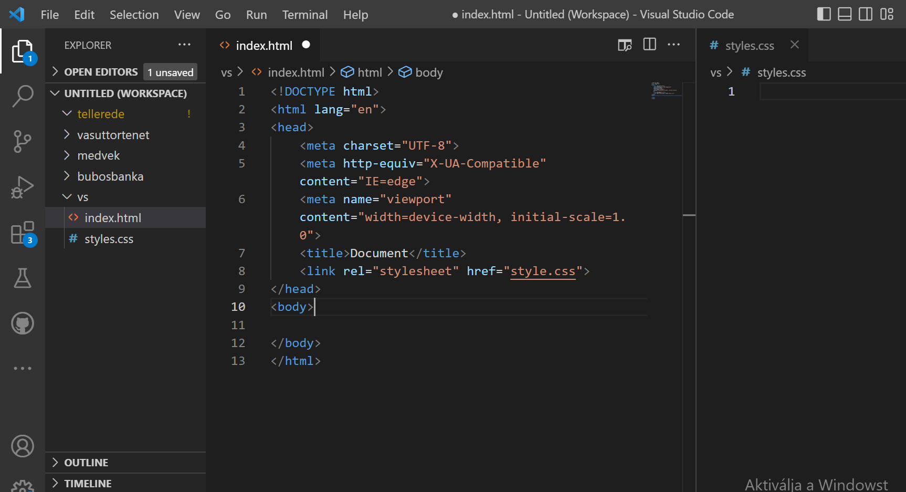This screenshot has width=906, height=492.
Task: Show additional views ellipsis in activity bar
Action: pyautogui.click(x=23, y=369)
